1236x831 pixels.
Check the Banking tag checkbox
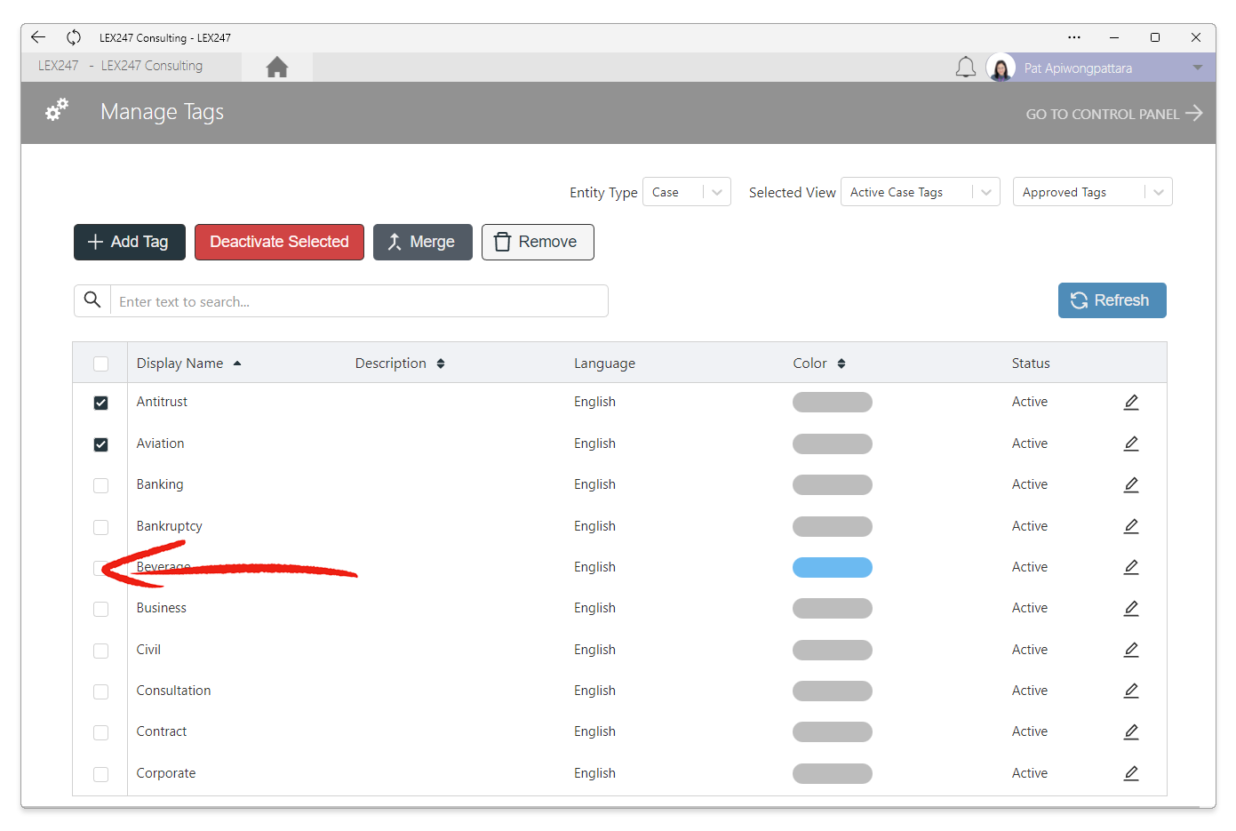pyautogui.click(x=101, y=485)
